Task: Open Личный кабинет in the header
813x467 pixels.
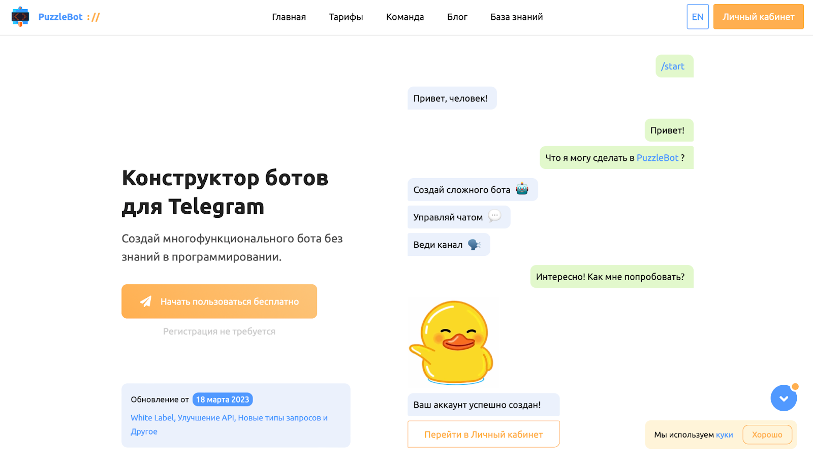Action: (x=759, y=17)
